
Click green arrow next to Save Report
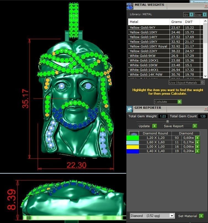point(195,126)
